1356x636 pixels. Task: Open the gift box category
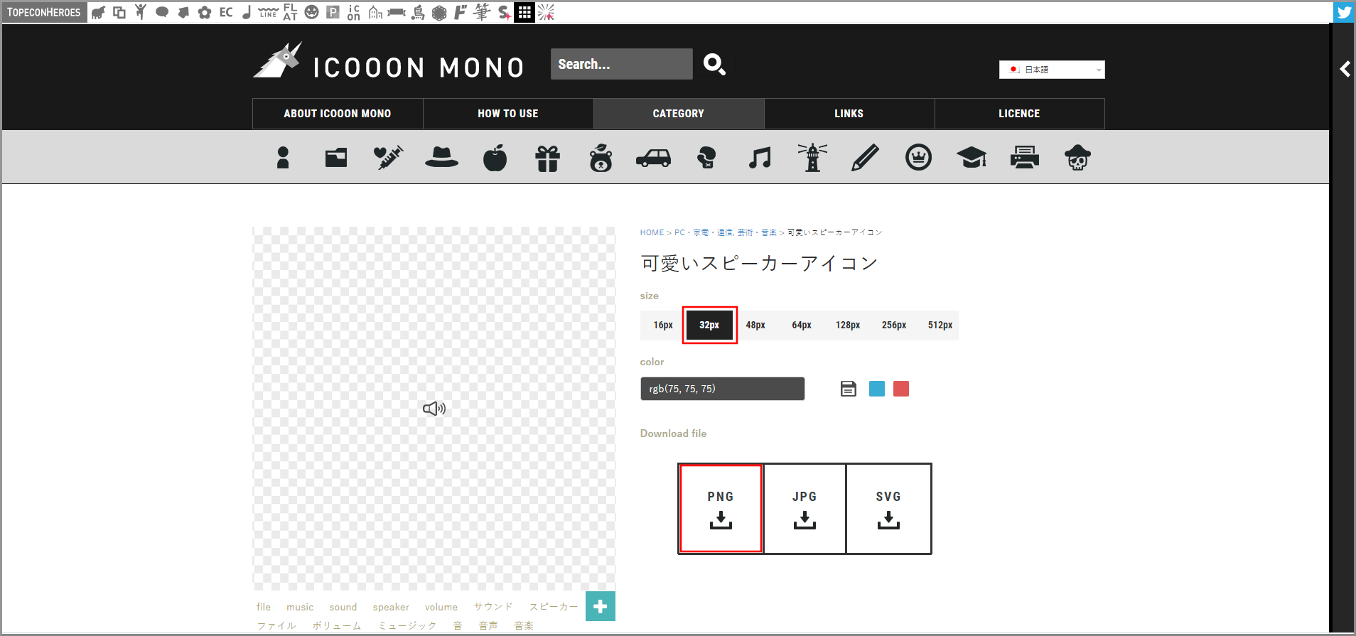point(548,158)
